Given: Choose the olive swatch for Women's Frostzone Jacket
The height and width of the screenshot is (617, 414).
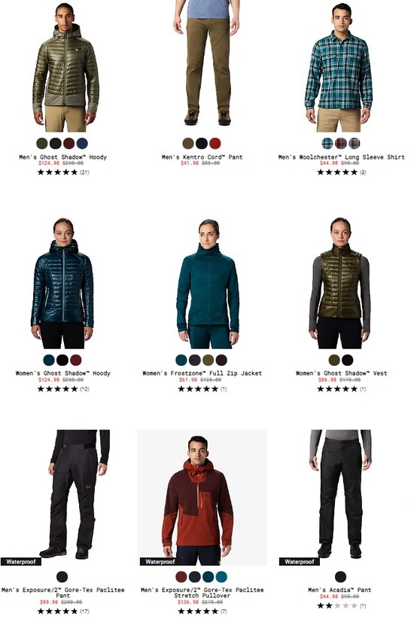Looking at the screenshot, I should click(208, 360).
